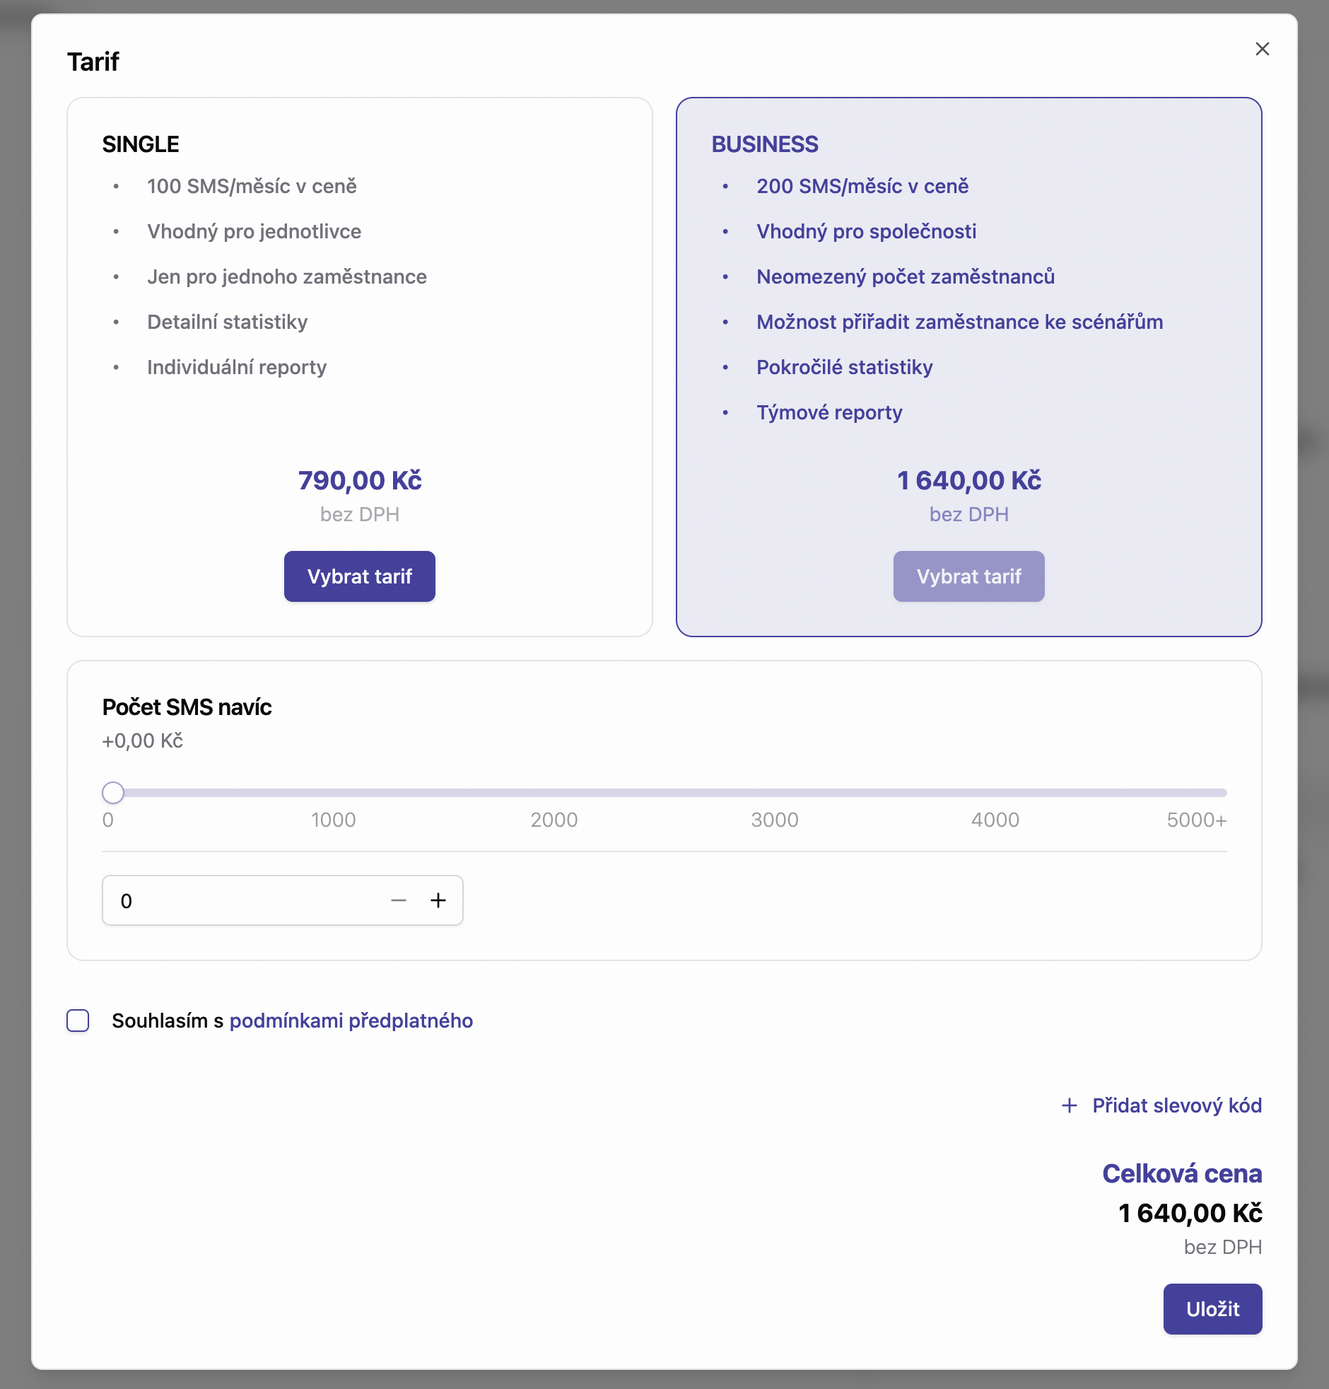1329x1389 pixels.
Task: Select the BUSINESS tariff card heading
Action: point(764,144)
